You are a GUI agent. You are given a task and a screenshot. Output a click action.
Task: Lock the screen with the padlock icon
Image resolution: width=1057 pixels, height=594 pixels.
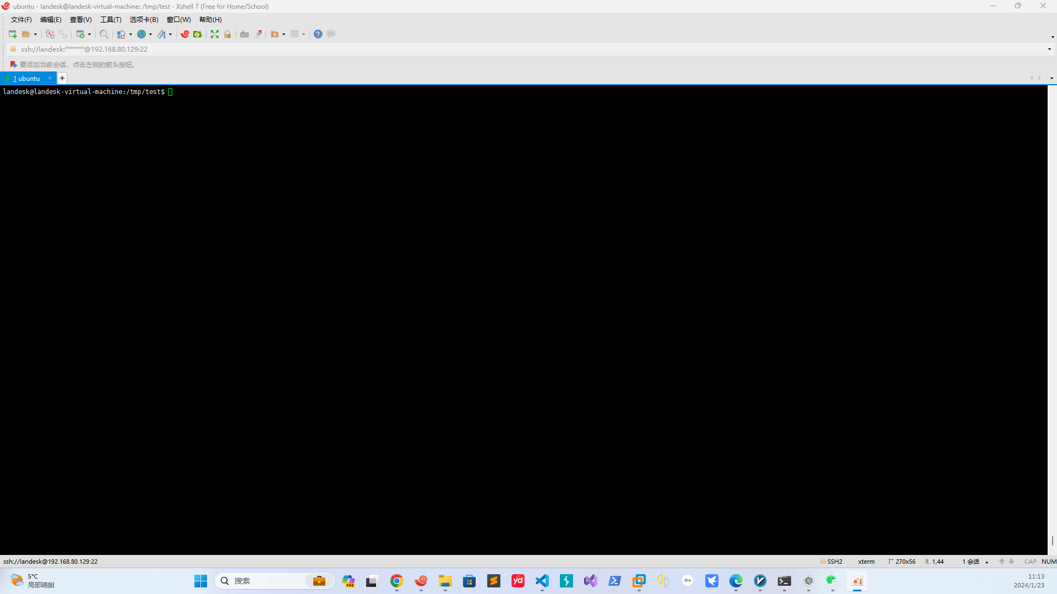[x=227, y=34]
